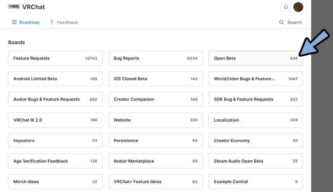The width and height of the screenshot is (333, 192).
Task: Click the VRChat logo icon
Action: click(14, 7)
